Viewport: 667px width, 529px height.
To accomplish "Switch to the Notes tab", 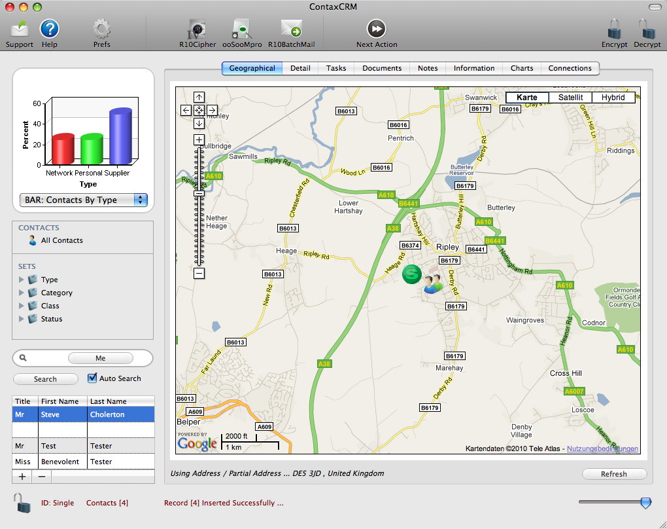I will click(428, 68).
